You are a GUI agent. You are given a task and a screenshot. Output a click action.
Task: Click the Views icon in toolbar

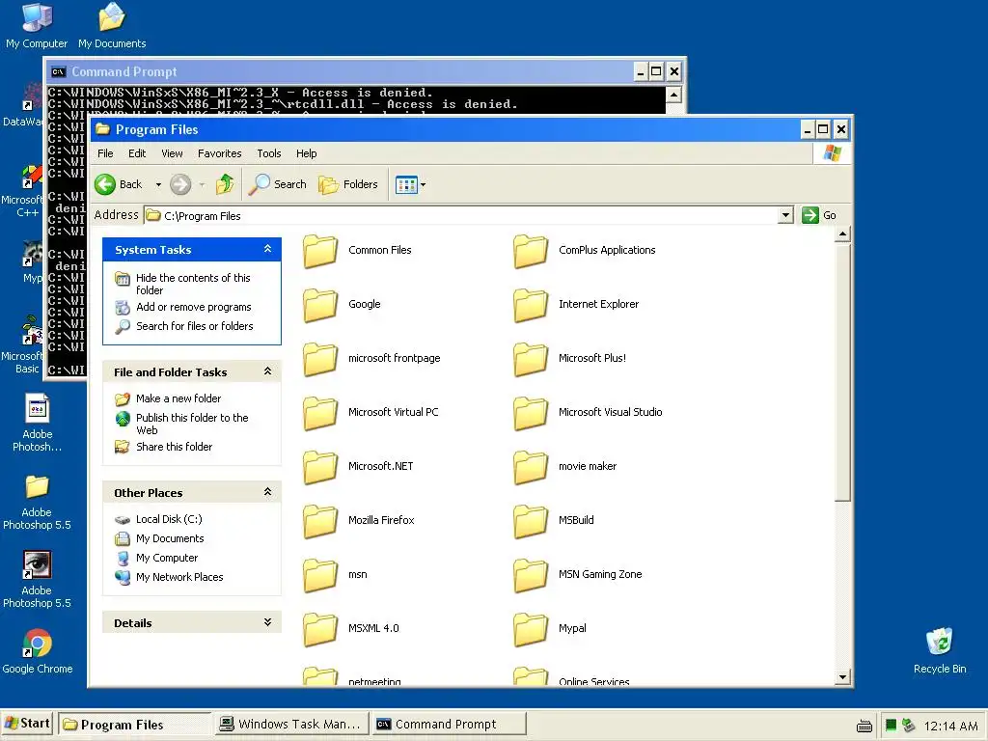pyautogui.click(x=406, y=184)
